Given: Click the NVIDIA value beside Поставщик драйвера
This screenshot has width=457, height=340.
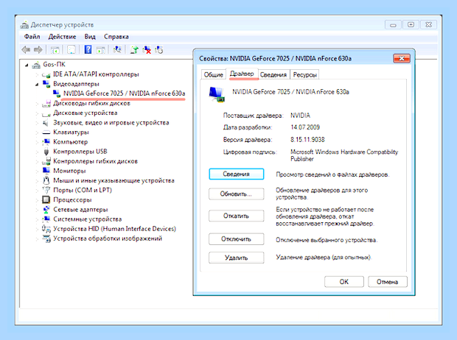Looking at the screenshot, I should coord(300,116).
